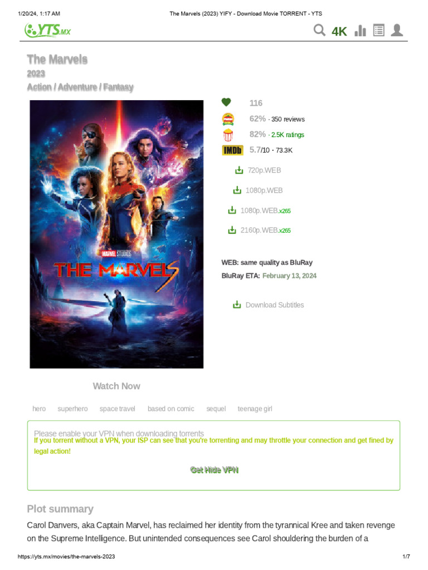Click the YTS.MX logo
428x570 pixels.
point(48,30)
